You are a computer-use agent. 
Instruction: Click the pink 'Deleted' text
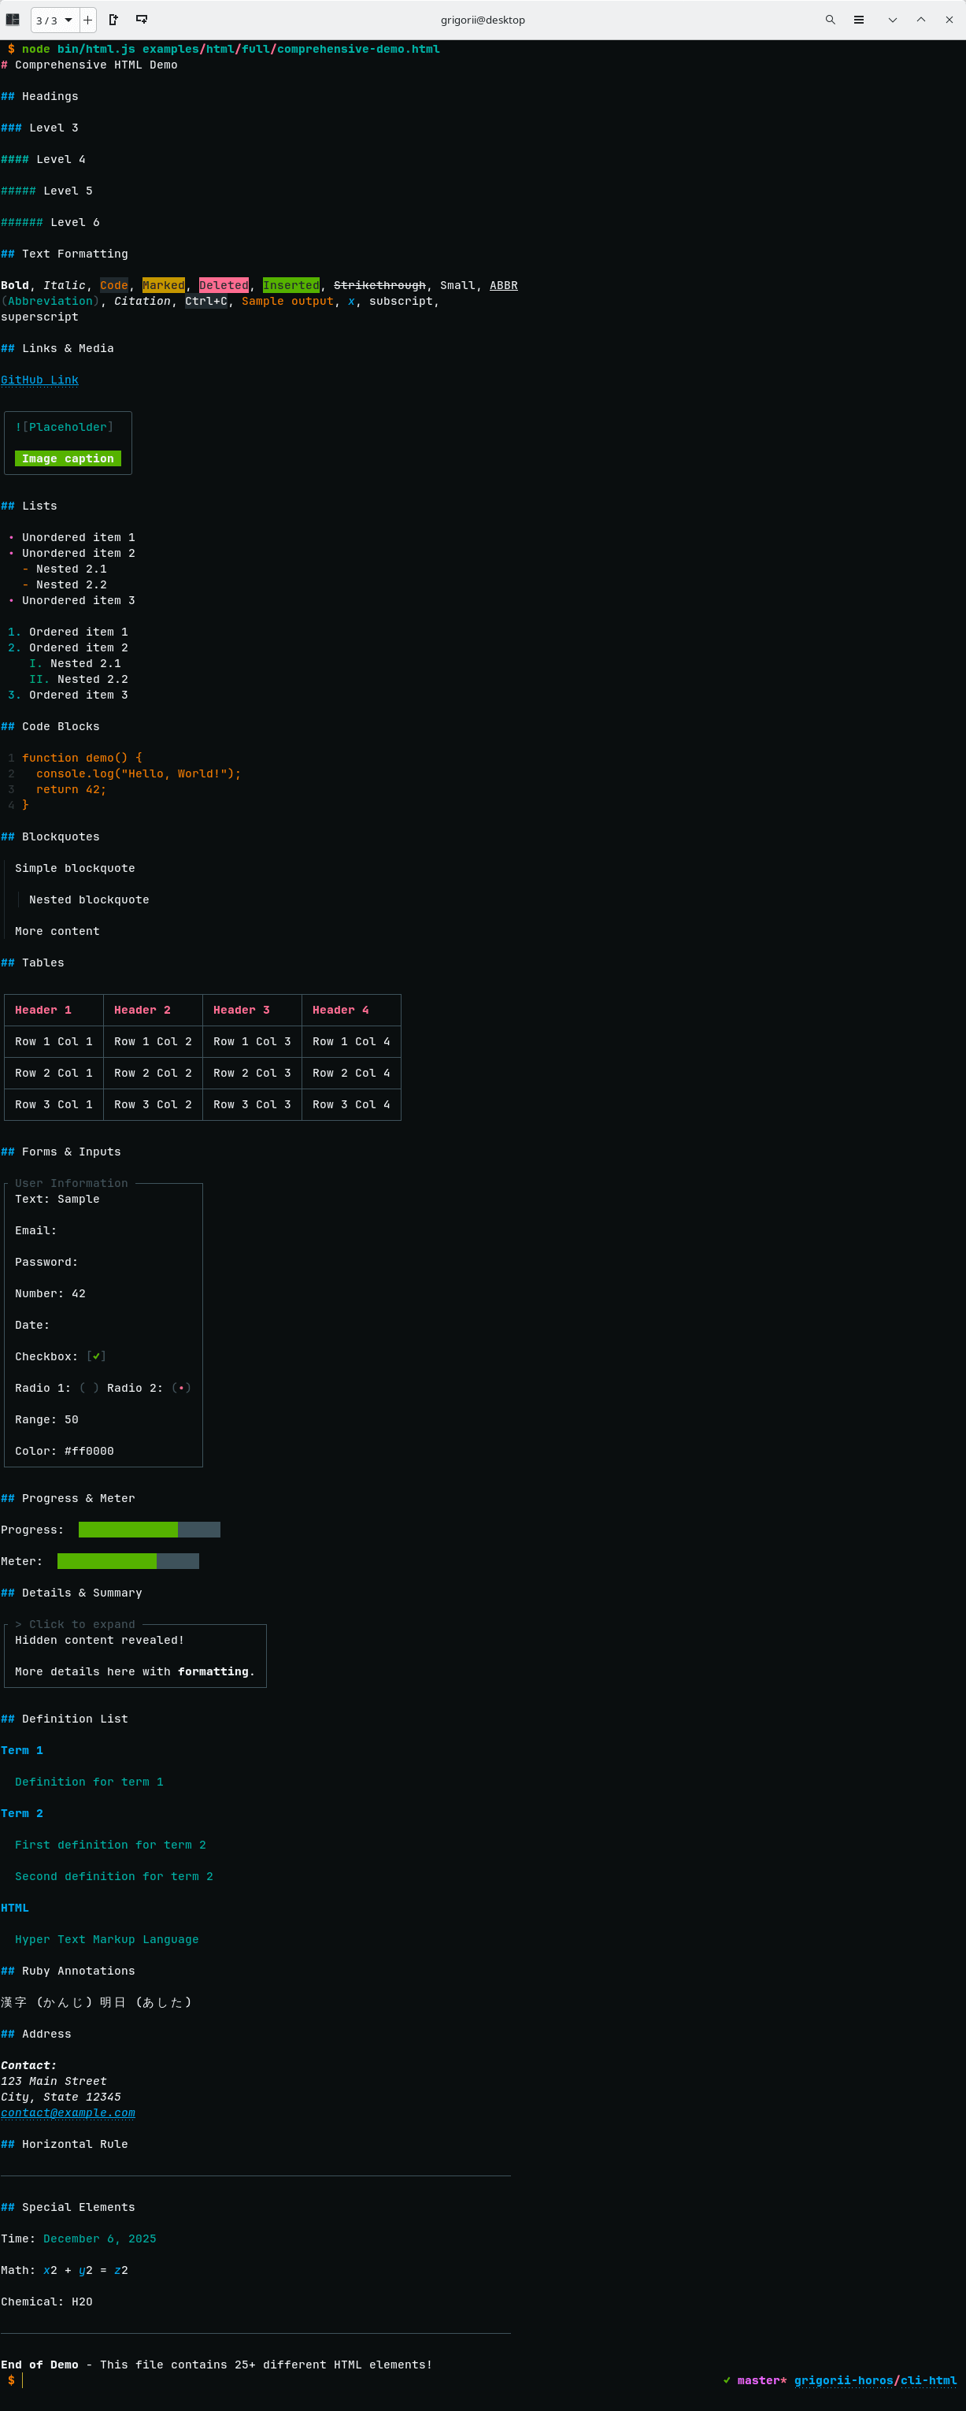click(224, 285)
